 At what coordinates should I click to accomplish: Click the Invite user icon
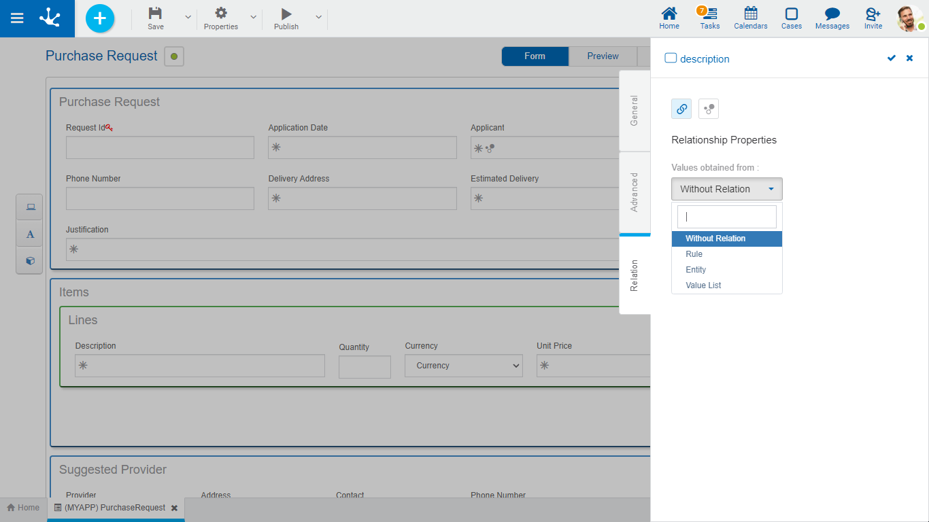tap(873, 18)
